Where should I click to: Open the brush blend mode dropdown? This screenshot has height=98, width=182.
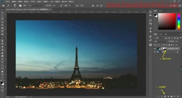(x=36, y=6)
